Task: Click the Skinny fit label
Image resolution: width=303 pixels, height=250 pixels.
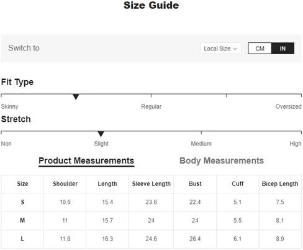Action: [x=9, y=106]
